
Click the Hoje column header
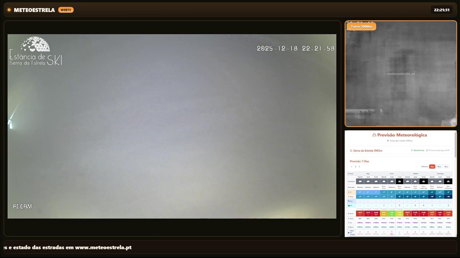click(368, 173)
